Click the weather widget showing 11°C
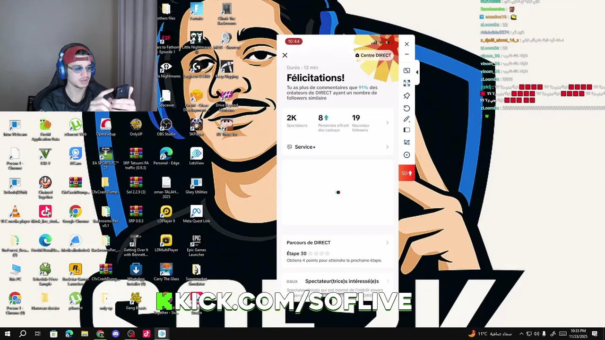Screen dimensions: 605x340 (x=490, y=334)
